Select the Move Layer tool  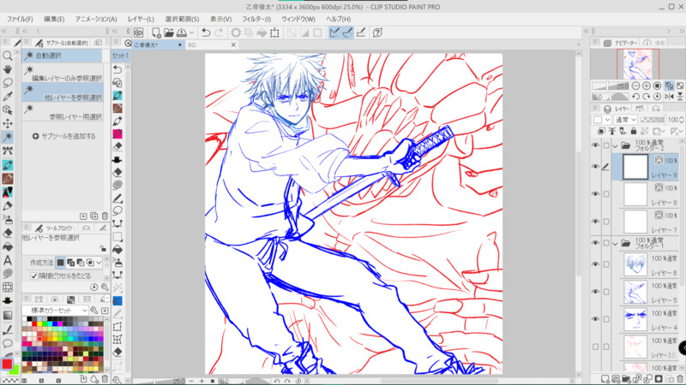[x=8, y=123]
